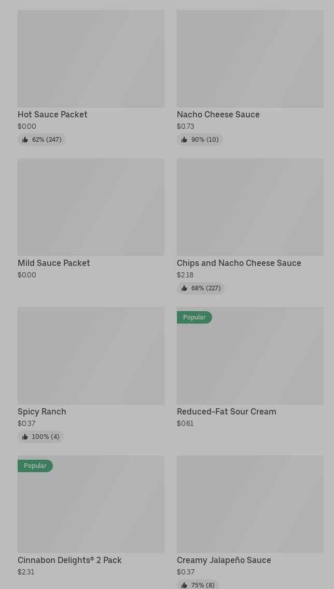
Task: Select the Creamy Jalapeño Sauce title
Action: tap(224, 560)
